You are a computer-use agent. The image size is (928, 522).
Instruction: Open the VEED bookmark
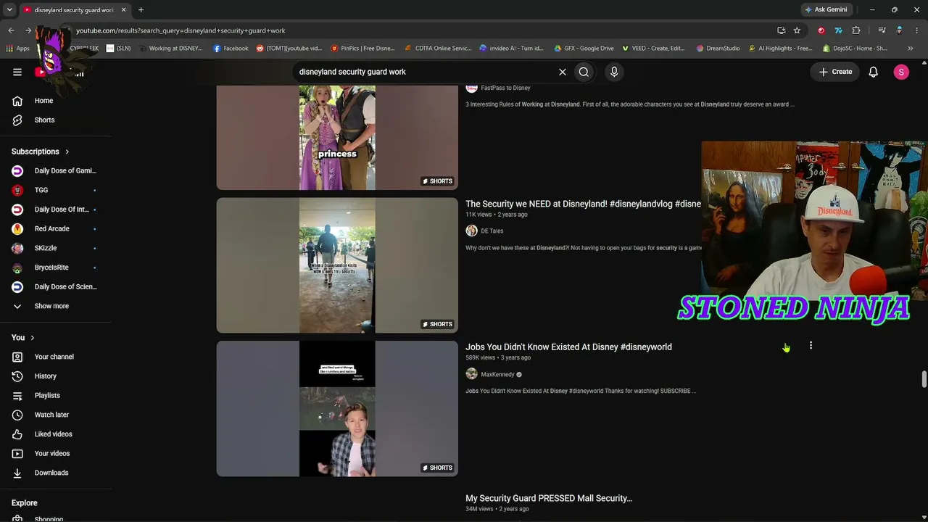(652, 49)
